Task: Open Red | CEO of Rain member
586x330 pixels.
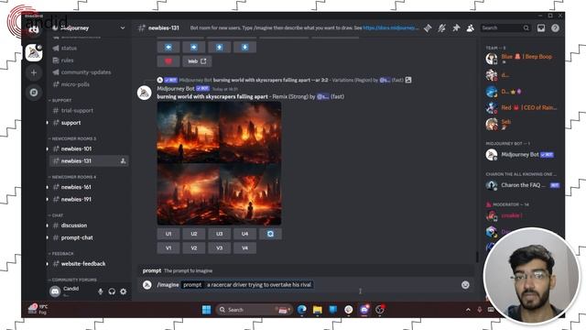Action: 521,108
